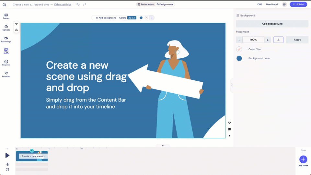Collapse the timeline with the chevron

tap(163, 146)
